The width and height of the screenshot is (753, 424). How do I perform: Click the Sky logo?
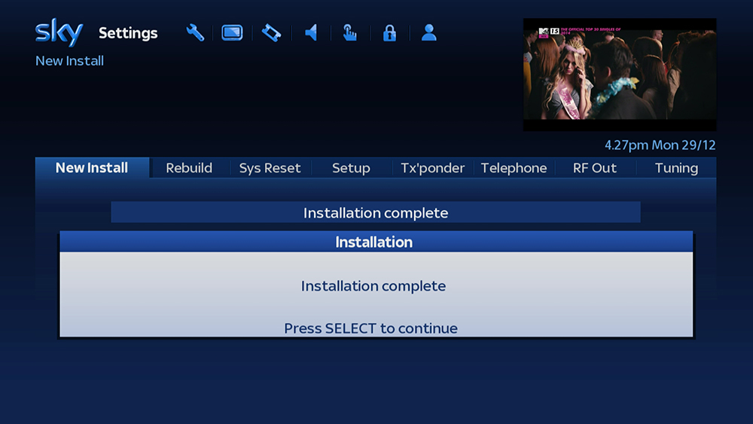point(59,32)
